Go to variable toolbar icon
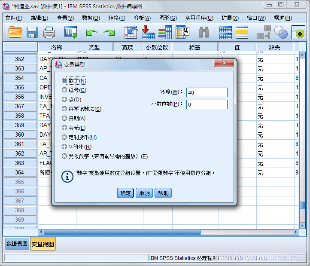The height and width of the screenshot is (266, 310). point(148,32)
